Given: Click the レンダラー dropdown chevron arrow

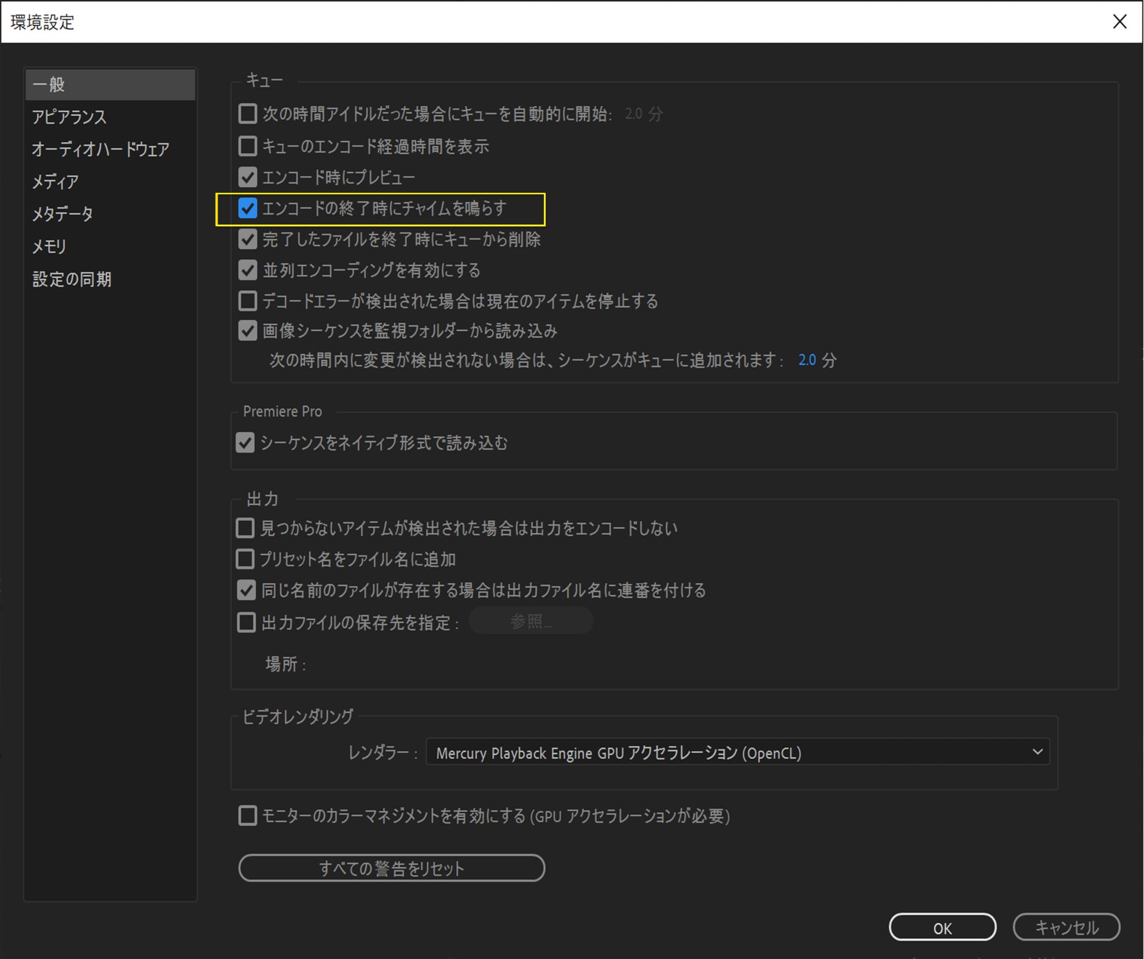Looking at the screenshot, I should click(1037, 752).
